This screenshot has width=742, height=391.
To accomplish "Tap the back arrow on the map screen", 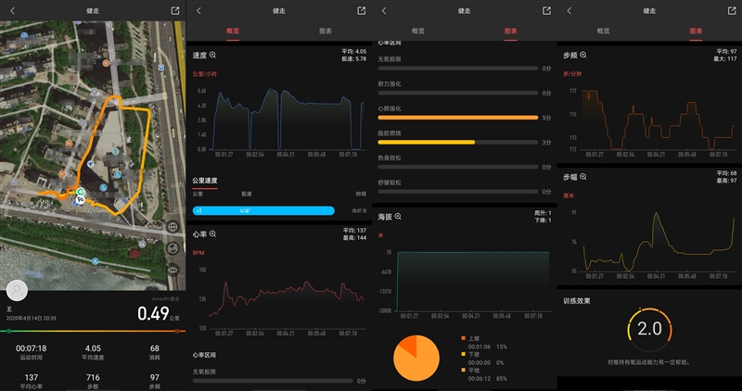I will [12, 10].
